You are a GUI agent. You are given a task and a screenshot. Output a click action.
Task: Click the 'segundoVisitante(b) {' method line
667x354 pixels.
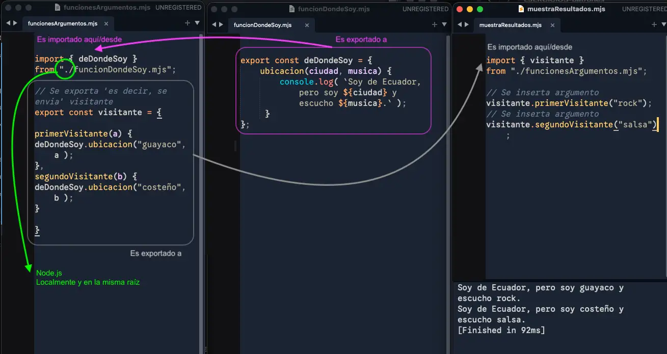(x=86, y=177)
